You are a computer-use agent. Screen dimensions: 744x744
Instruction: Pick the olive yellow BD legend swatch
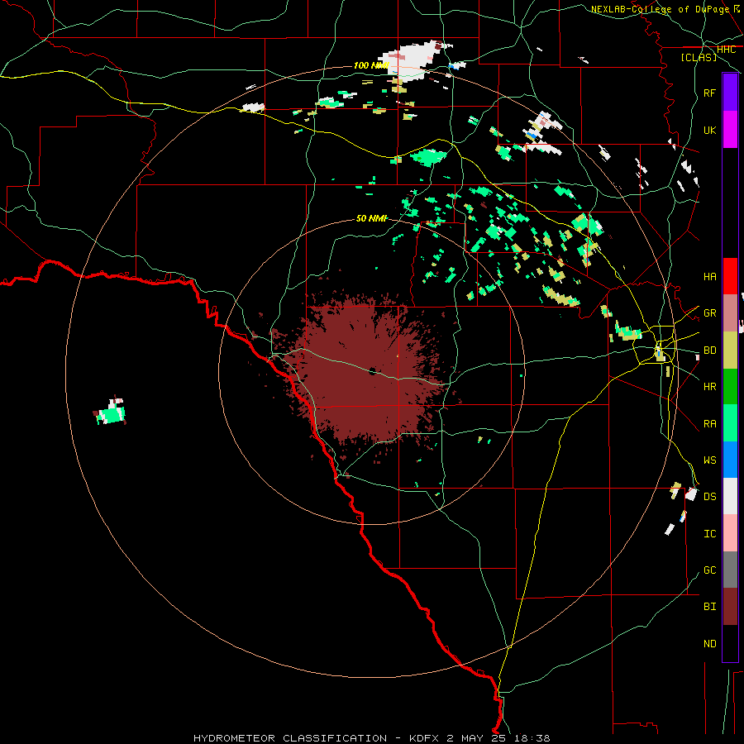(730, 351)
